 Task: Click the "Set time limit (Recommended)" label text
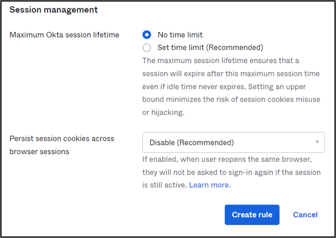pyautogui.click(x=210, y=48)
